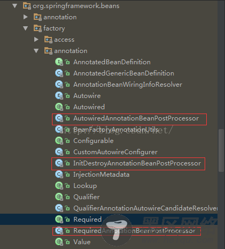Click the annotation icon of Lookup

point(59,186)
